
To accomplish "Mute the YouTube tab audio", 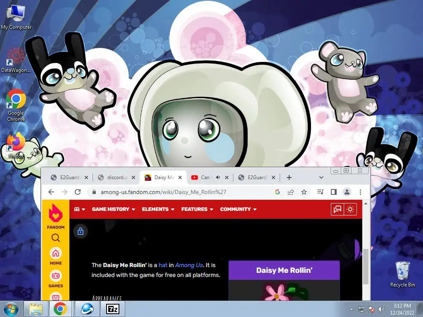I will (x=218, y=177).
